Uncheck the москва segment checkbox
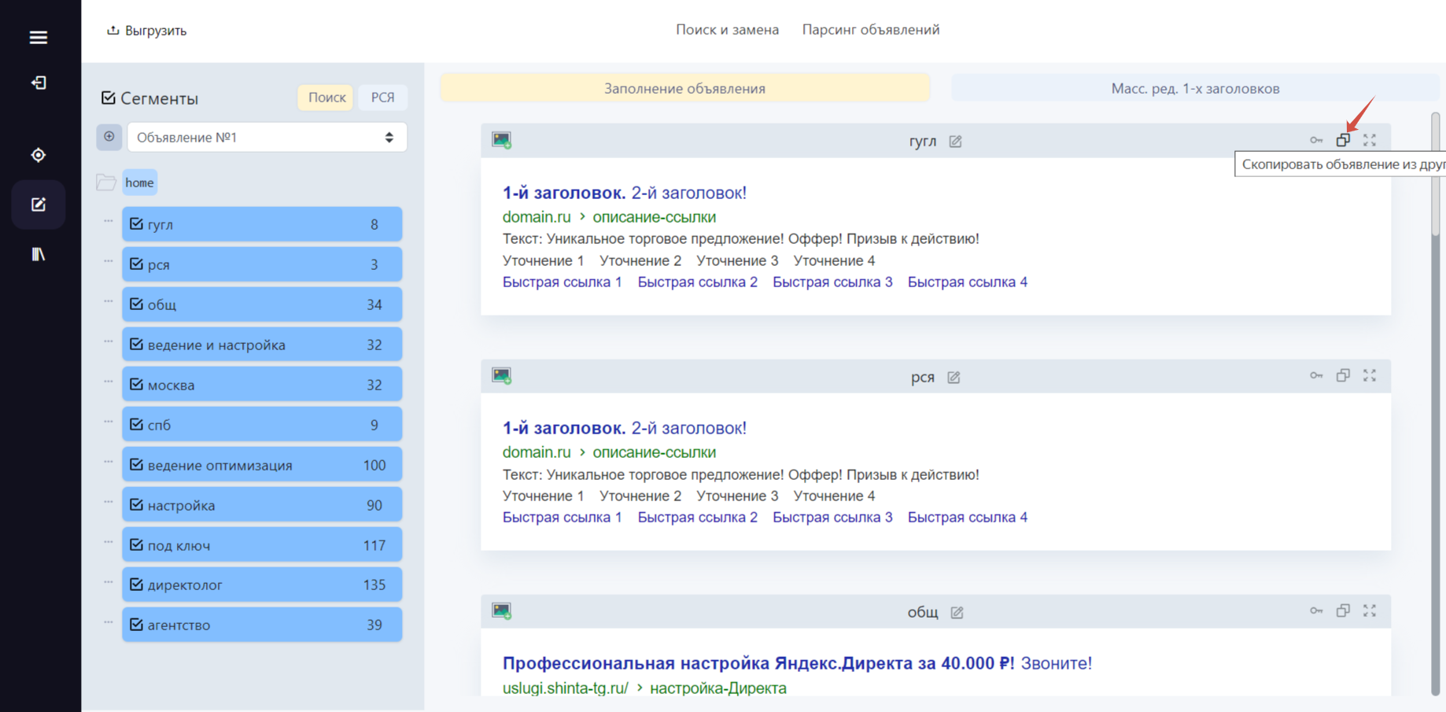 pos(136,385)
